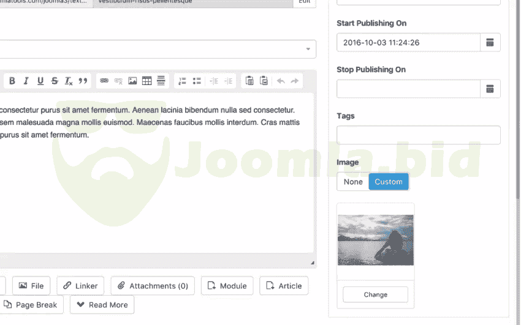Click the underline formatting icon

pyautogui.click(x=40, y=81)
